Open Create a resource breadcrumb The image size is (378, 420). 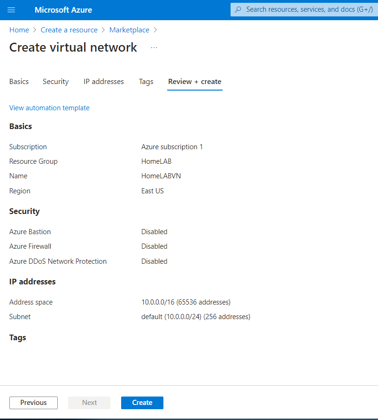pos(69,30)
